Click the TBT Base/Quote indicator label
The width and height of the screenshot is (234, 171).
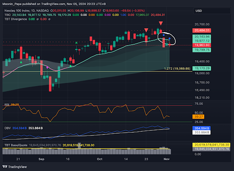tap(16, 145)
